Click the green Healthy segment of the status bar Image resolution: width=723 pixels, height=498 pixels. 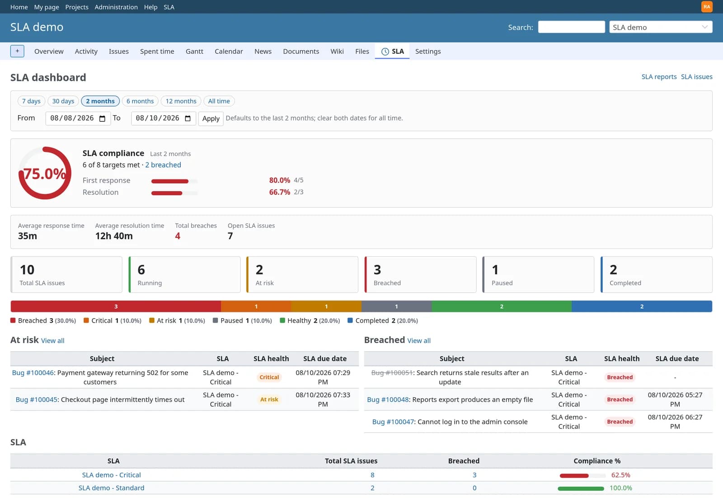(x=502, y=306)
